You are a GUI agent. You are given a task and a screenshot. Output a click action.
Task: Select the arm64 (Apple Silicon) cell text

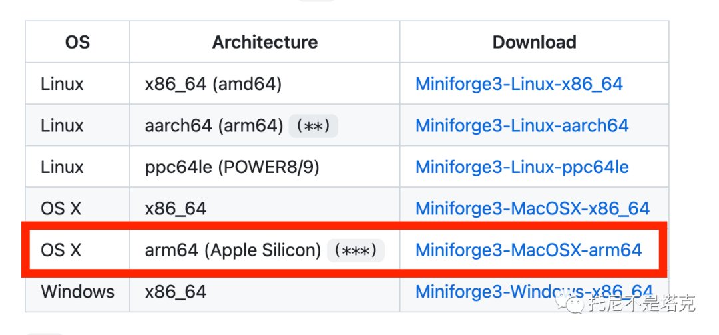pos(233,250)
